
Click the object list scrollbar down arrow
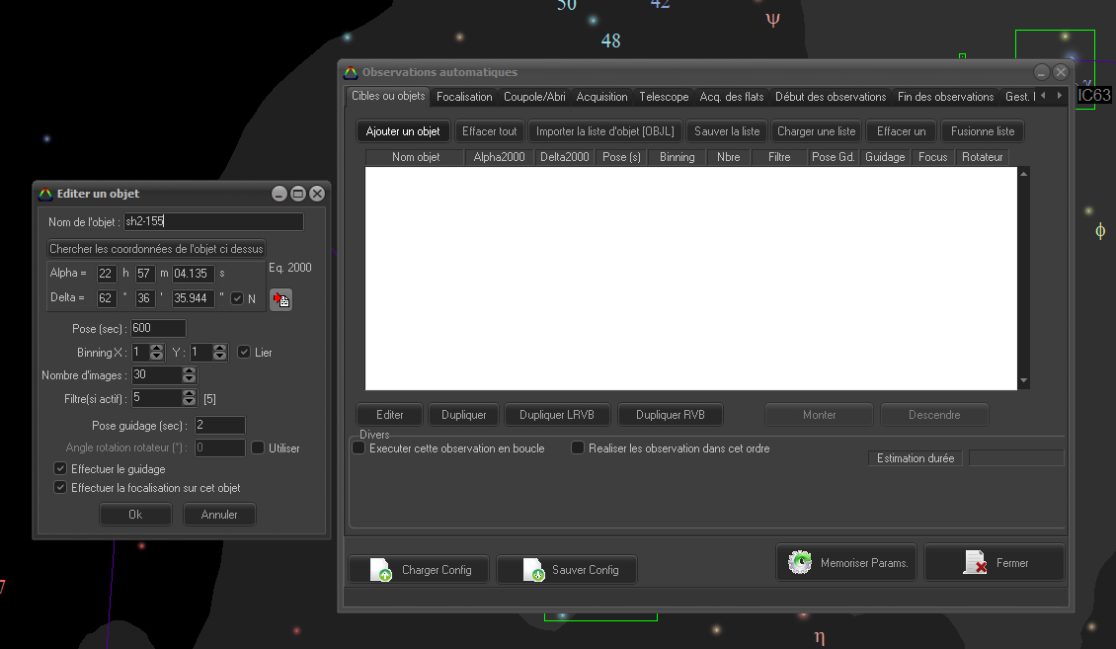pyautogui.click(x=1023, y=380)
